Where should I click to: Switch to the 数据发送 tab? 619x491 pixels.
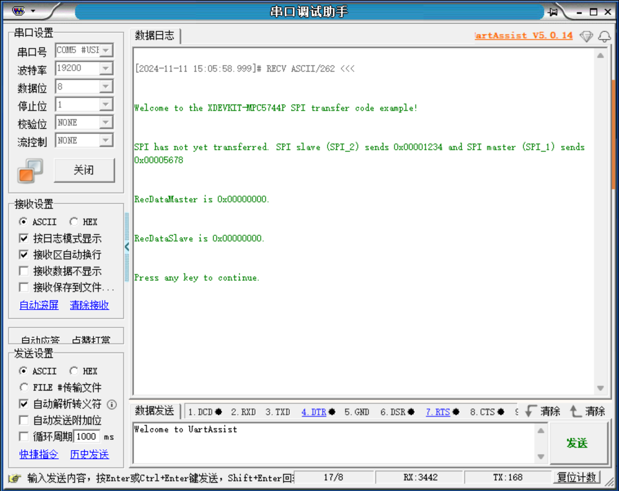tap(154, 411)
